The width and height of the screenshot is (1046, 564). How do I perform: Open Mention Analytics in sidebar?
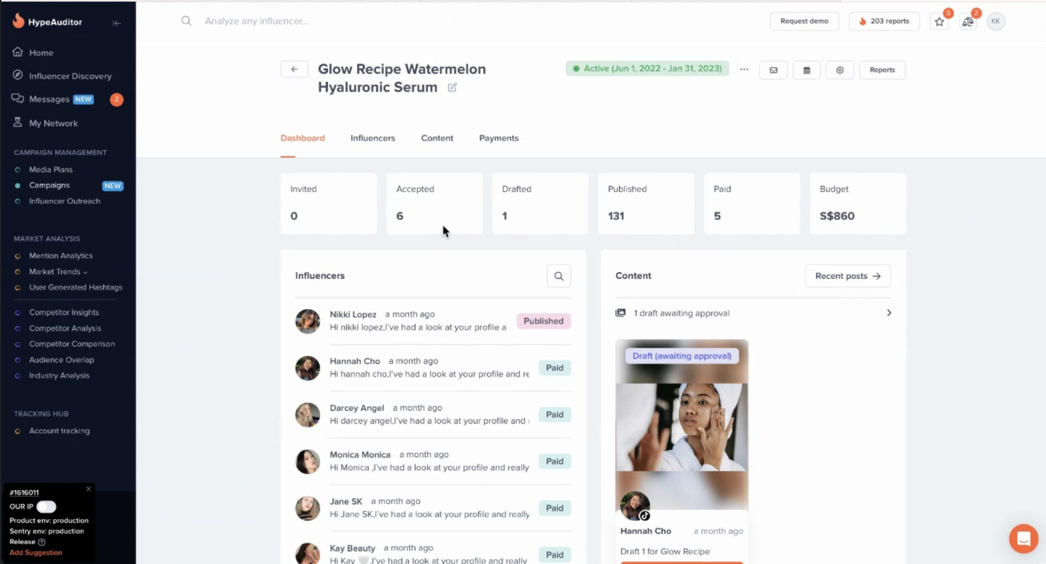click(x=61, y=256)
